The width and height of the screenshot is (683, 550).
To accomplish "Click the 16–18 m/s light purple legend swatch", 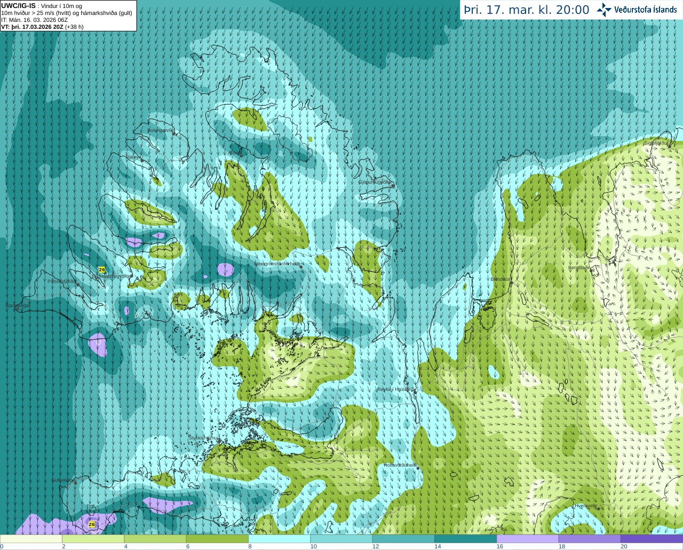I will click(528, 539).
